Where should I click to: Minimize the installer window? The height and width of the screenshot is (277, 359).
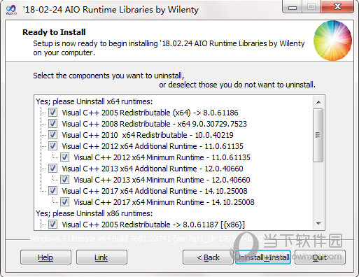click(293, 7)
